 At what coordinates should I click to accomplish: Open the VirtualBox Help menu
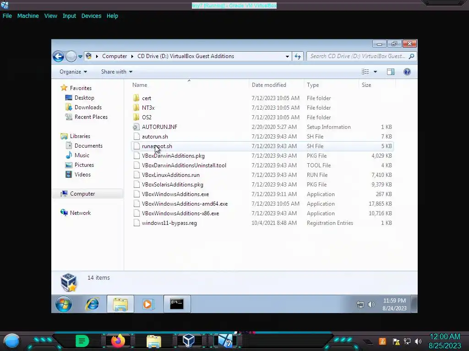(112, 16)
